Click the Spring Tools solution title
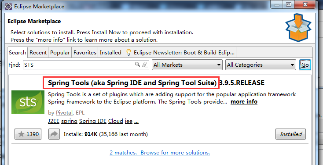This screenshot has width=323, height=165. click(x=132, y=83)
